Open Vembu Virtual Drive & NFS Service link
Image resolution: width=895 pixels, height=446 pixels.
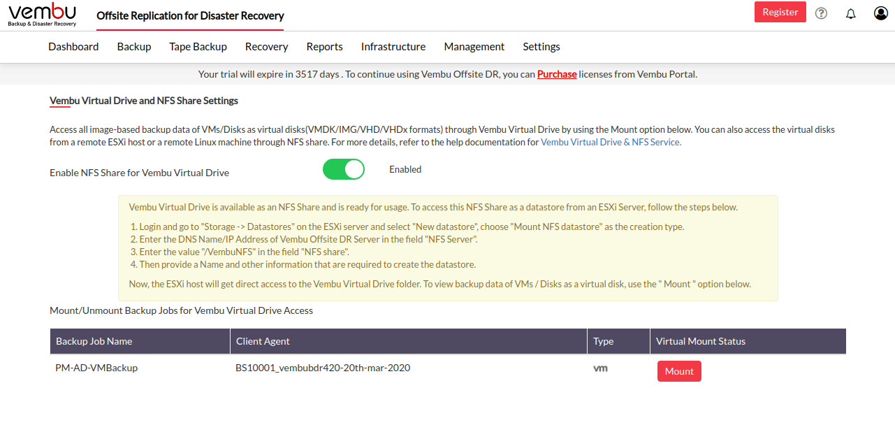(x=611, y=142)
